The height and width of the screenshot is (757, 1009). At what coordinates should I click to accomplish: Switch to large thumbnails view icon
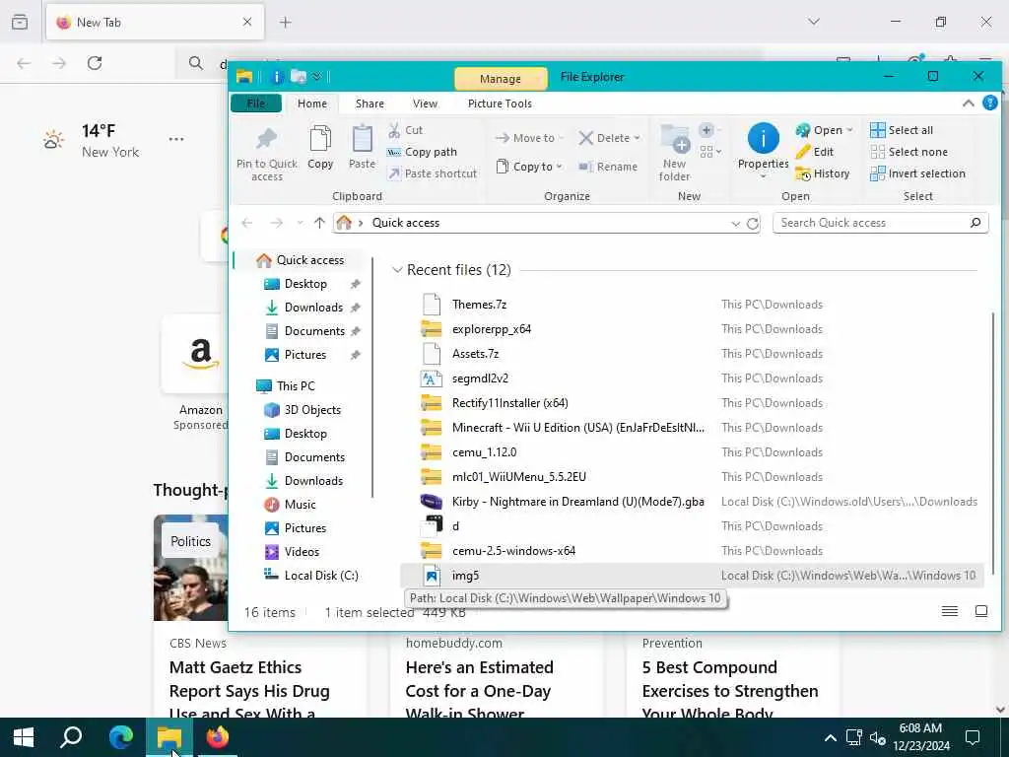pos(981,611)
